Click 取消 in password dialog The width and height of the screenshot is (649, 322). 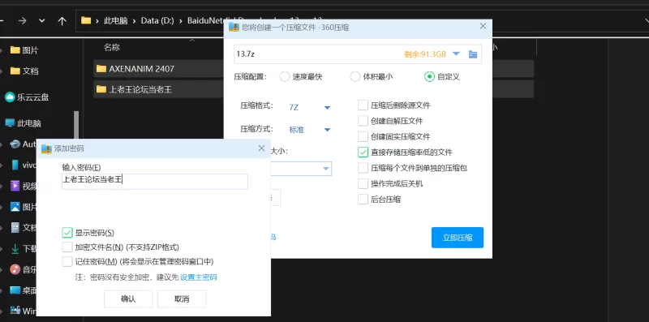pos(182,298)
